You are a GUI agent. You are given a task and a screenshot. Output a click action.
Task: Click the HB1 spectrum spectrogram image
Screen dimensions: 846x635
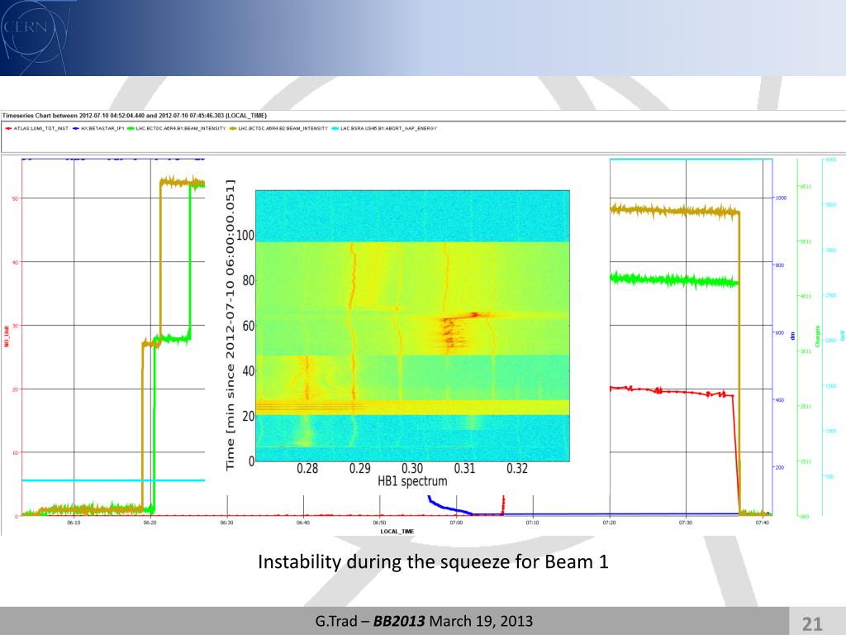[412, 326]
